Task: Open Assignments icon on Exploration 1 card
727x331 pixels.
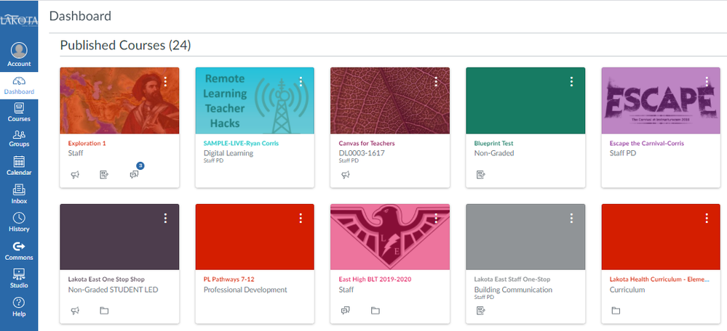Action: point(104,175)
